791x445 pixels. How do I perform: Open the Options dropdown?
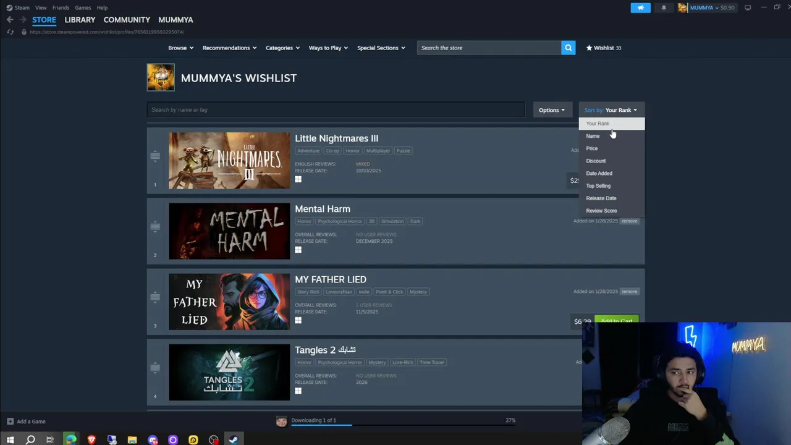[x=551, y=110]
